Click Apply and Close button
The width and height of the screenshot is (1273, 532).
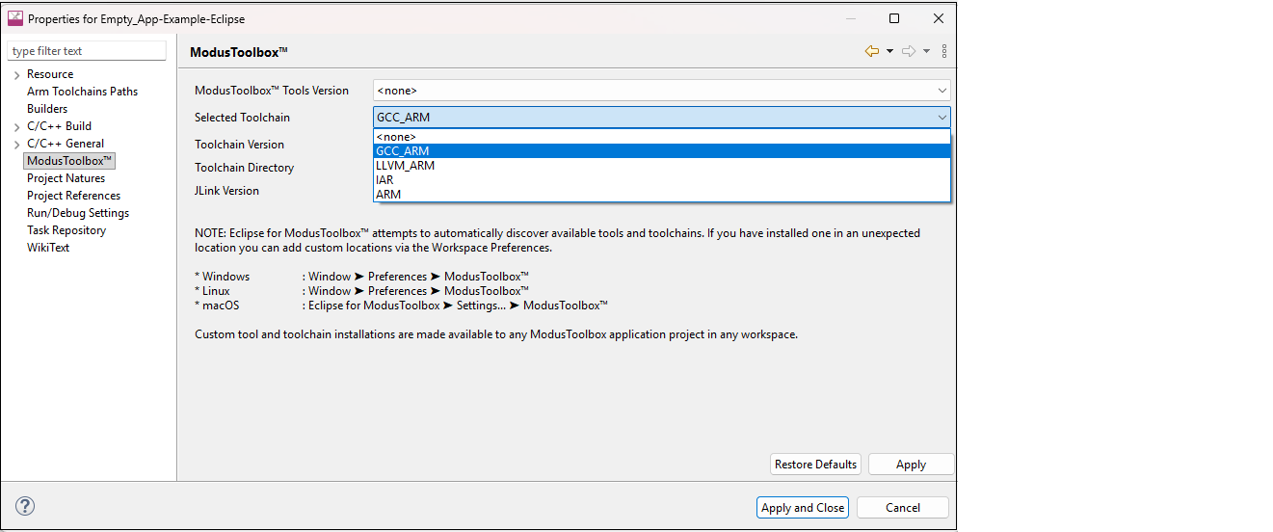pyautogui.click(x=803, y=508)
